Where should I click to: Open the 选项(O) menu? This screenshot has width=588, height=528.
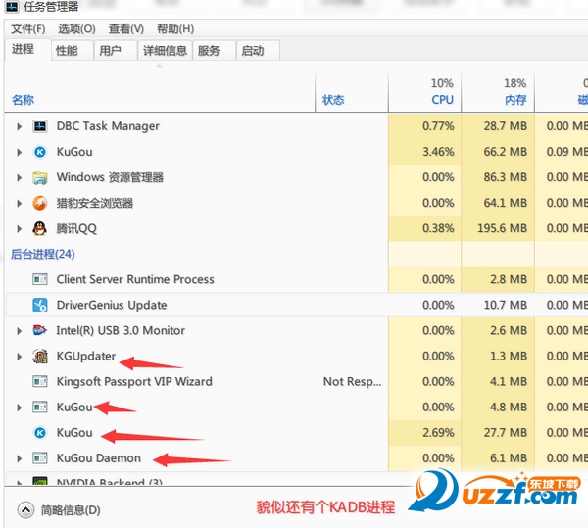point(76,28)
